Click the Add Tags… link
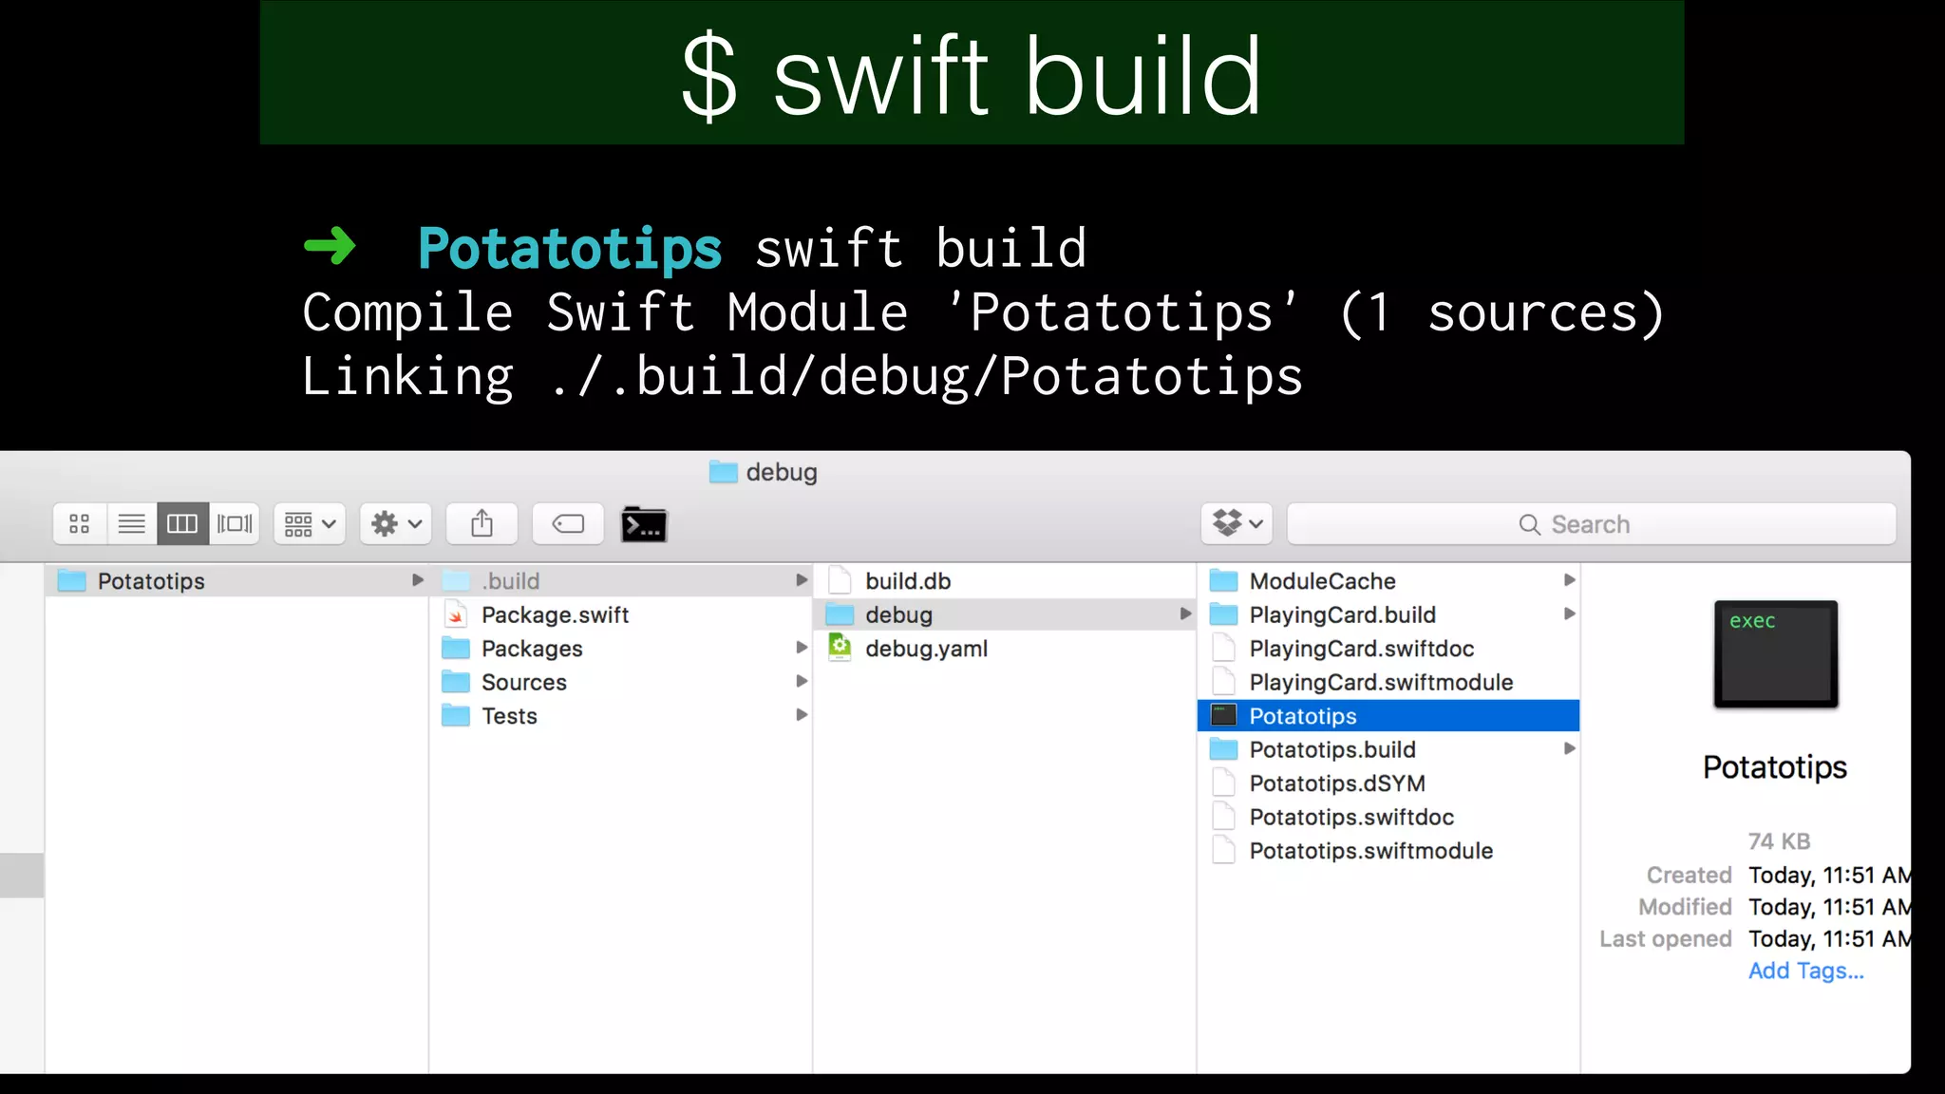This screenshot has height=1094, width=1945. pyautogui.click(x=1805, y=971)
